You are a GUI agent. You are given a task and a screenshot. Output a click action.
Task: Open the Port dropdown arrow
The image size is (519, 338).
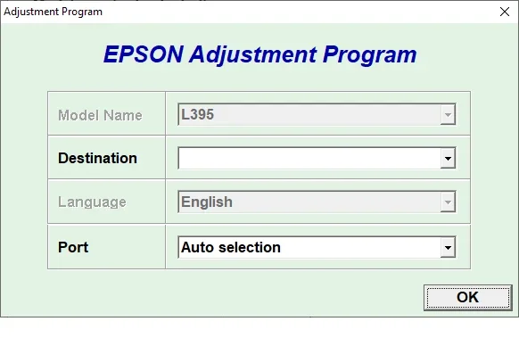tap(448, 247)
